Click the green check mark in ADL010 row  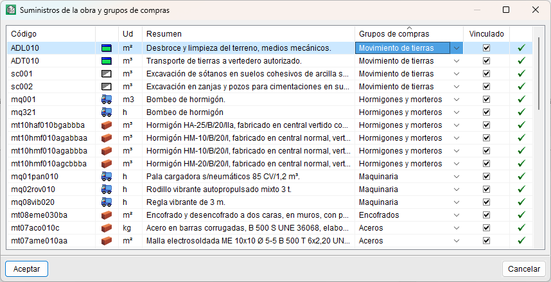coord(521,48)
